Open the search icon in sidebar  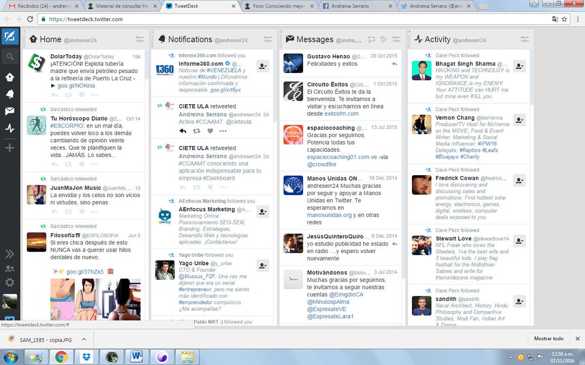point(10,57)
